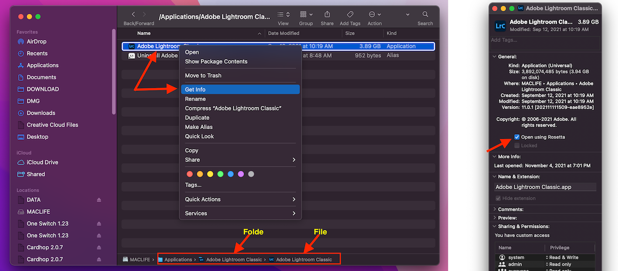Click the Search magnifier icon in Finder toolbar

pyautogui.click(x=425, y=14)
